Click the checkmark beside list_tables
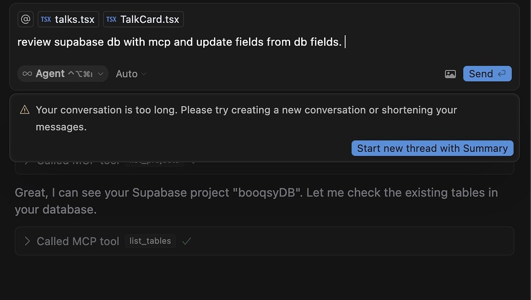The width and height of the screenshot is (531, 300). click(187, 241)
